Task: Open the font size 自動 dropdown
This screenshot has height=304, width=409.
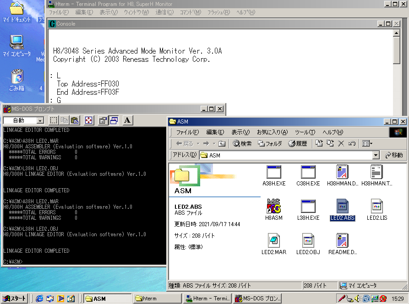Action: click(40, 120)
